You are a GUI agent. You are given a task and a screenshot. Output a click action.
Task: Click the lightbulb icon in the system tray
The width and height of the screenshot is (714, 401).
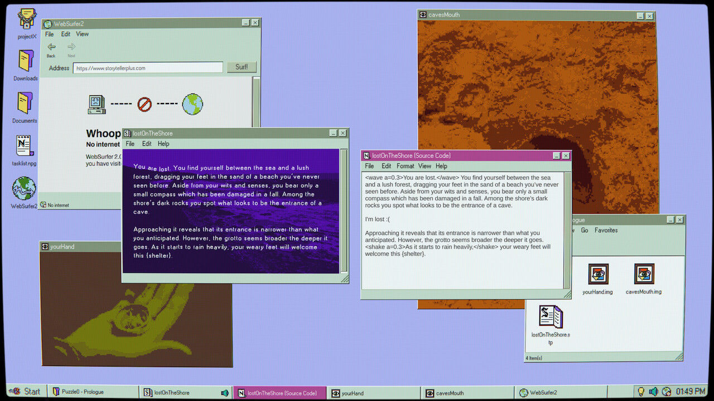(x=642, y=392)
